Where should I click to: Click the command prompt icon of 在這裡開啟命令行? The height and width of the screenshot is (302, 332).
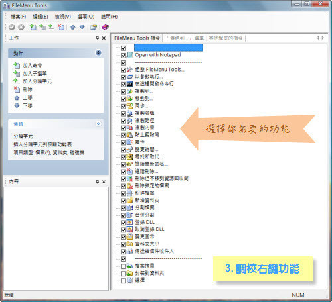tap(130, 84)
